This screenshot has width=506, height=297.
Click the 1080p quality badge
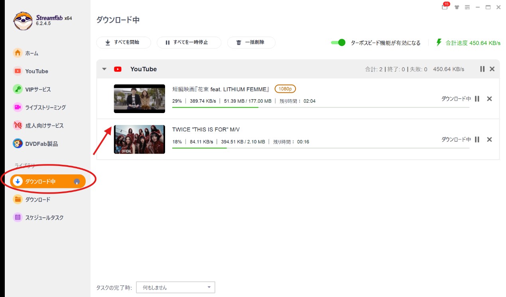(x=285, y=89)
